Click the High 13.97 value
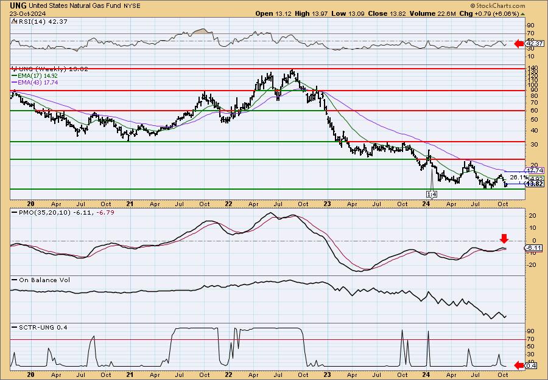This screenshot has height=380, width=548. pos(310,13)
